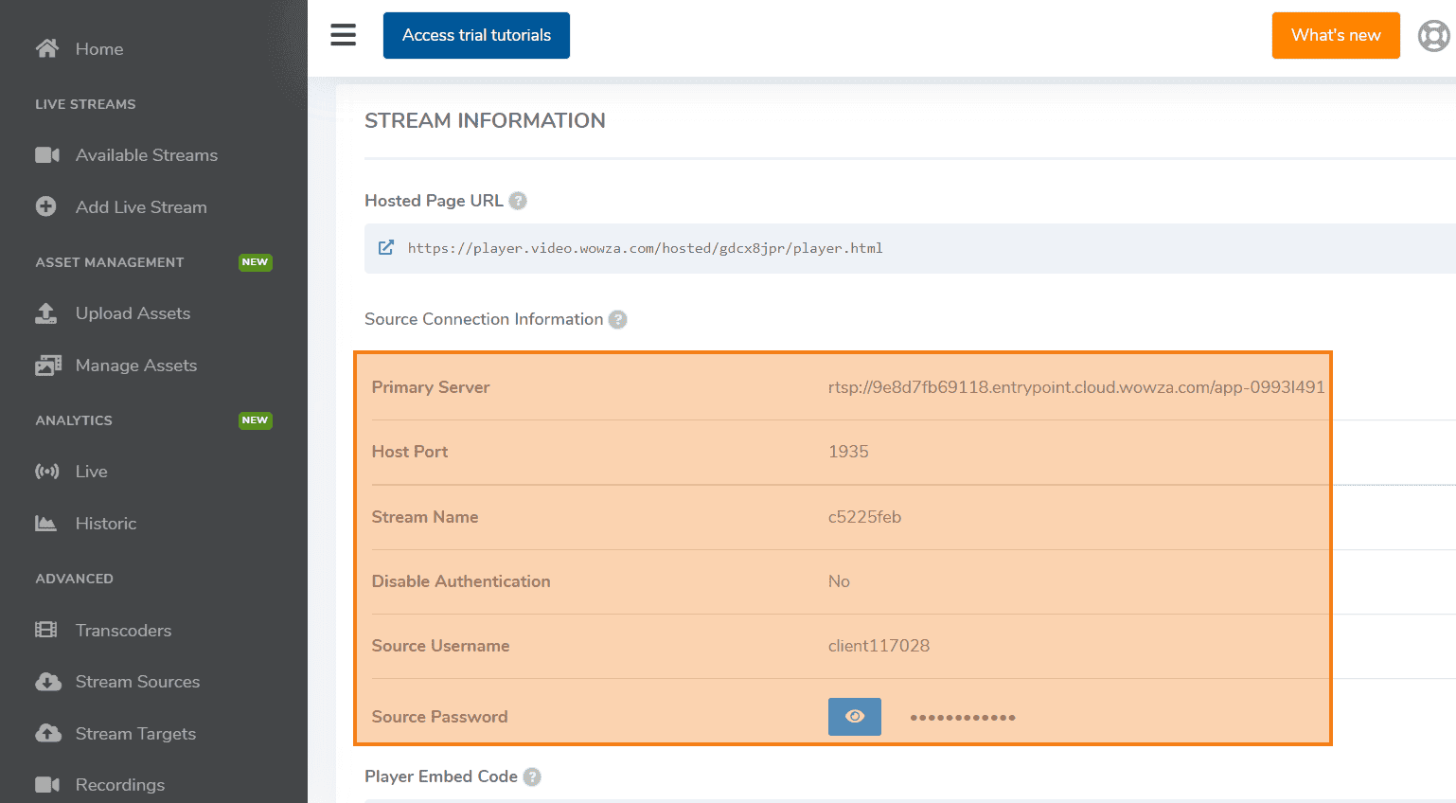
Task: Click the What's new button
Action: pyautogui.click(x=1336, y=35)
